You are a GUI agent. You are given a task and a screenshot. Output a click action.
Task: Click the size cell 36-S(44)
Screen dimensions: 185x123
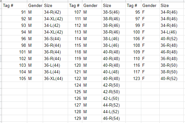click(x=55, y=39)
